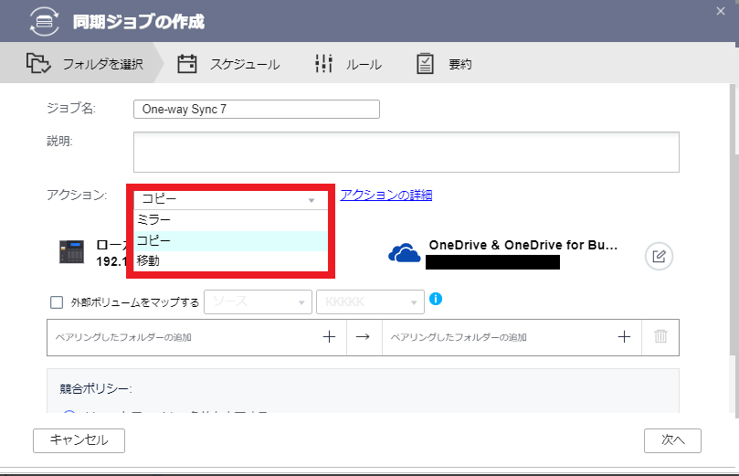Add a destination paired folder with plus

624,337
